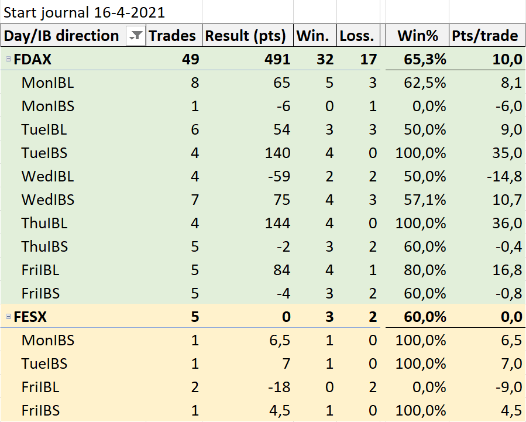
Task: Click the Win% column header
Action: [417, 35]
